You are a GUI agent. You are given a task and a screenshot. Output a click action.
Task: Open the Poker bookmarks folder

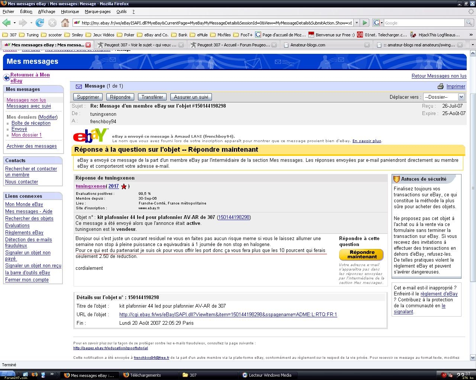126,35
